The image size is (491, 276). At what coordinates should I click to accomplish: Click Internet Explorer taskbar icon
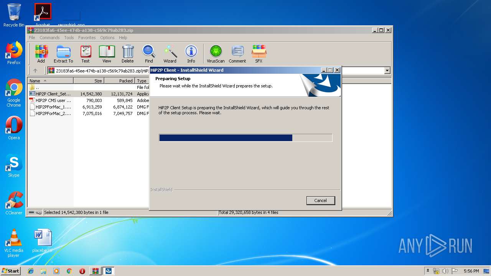coord(31,271)
